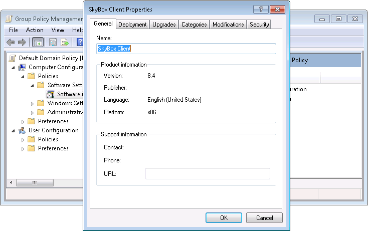Click the version value 8.4
The height and width of the screenshot is (231, 368).
pos(151,76)
